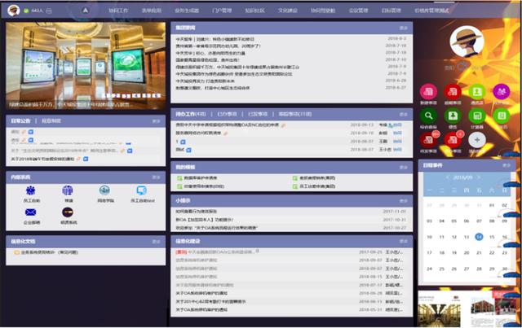Click the gray plus add-shortcut icon
Screen dimensions: 522x328
pyautogui.click(x=478, y=140)
